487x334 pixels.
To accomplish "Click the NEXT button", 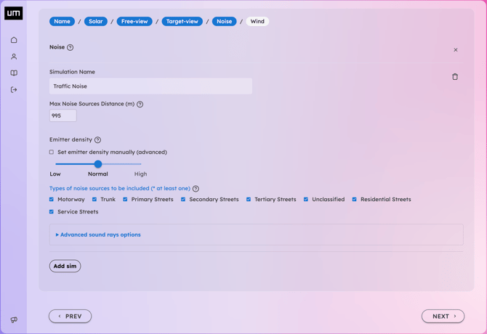I will point(443,317).
